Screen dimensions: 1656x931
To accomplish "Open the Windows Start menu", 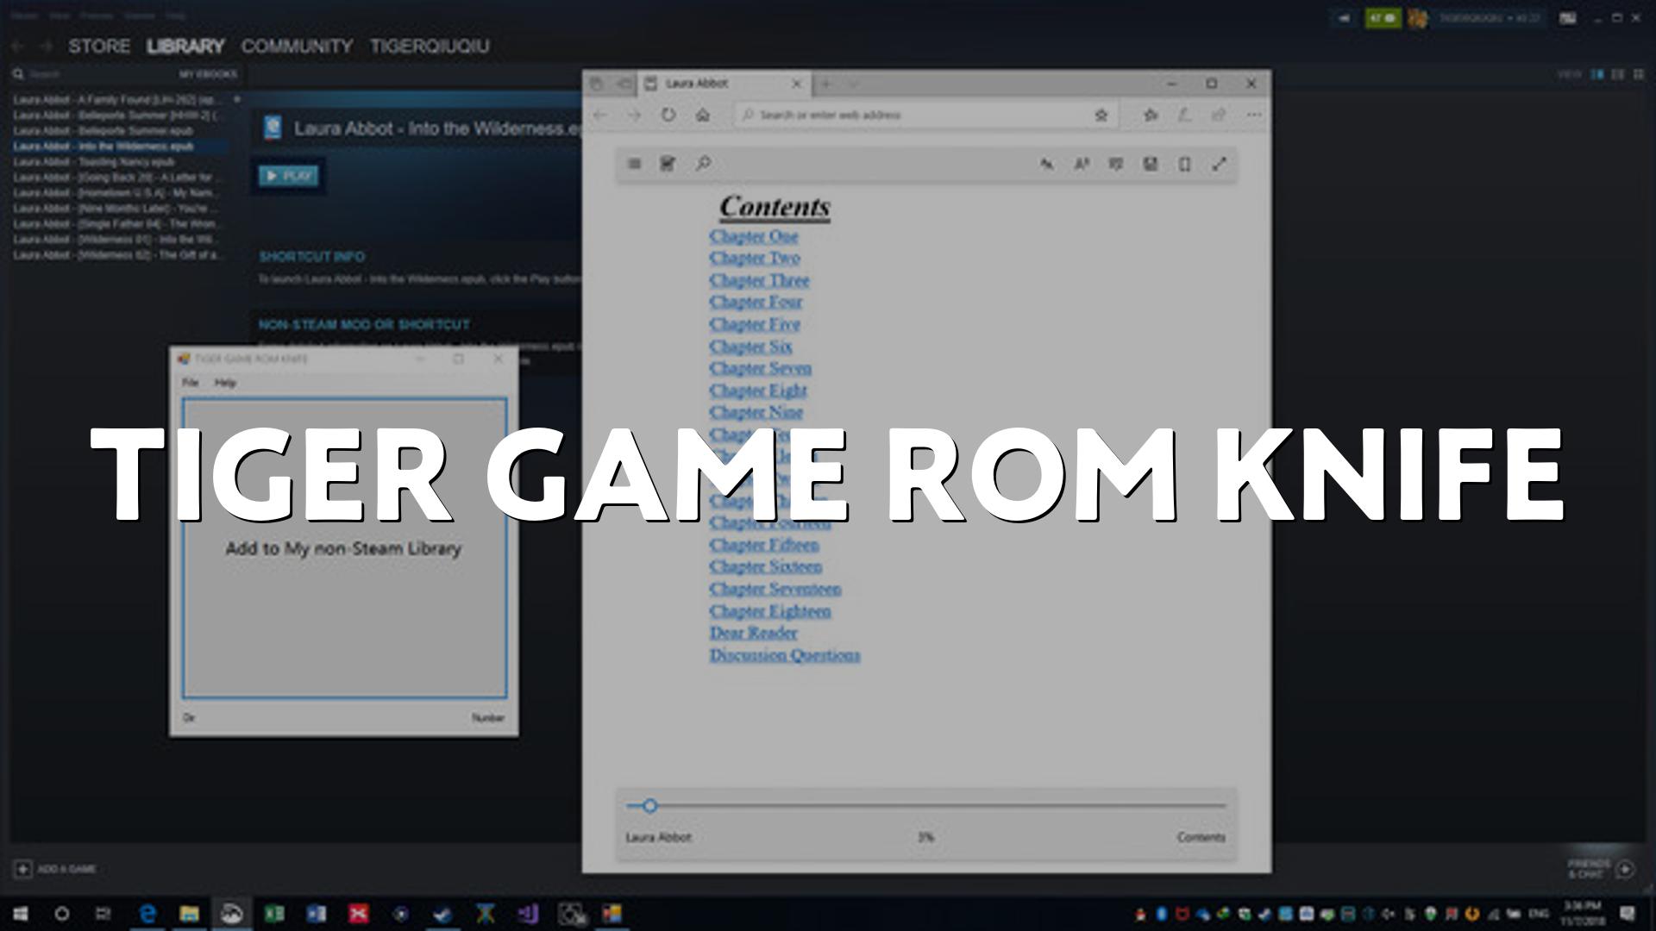I will pyautogui.click(x=21, y=914).
